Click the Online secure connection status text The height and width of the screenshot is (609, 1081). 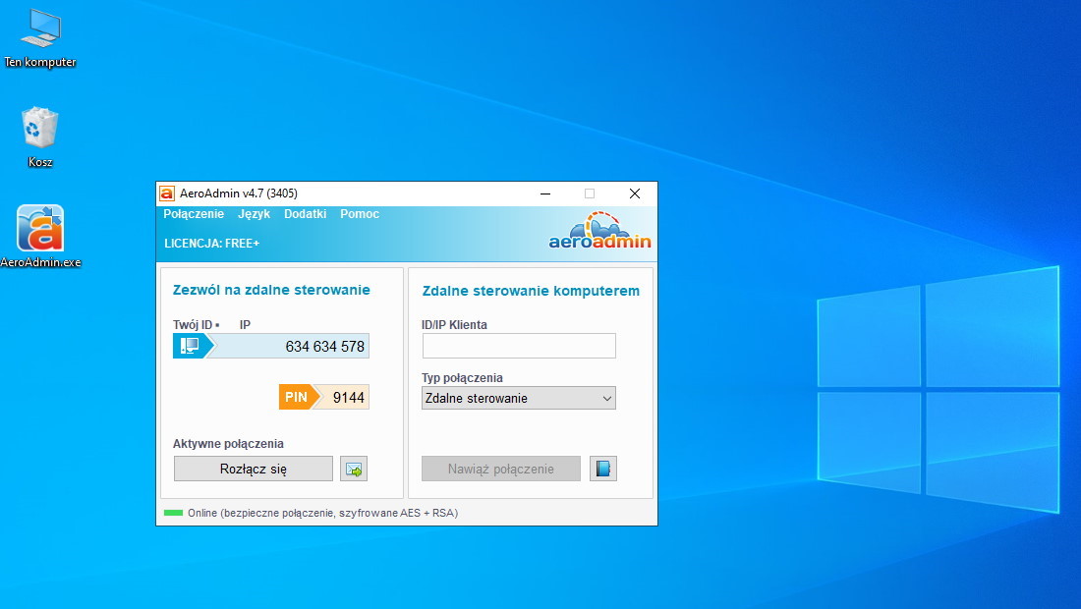point(322,513)
